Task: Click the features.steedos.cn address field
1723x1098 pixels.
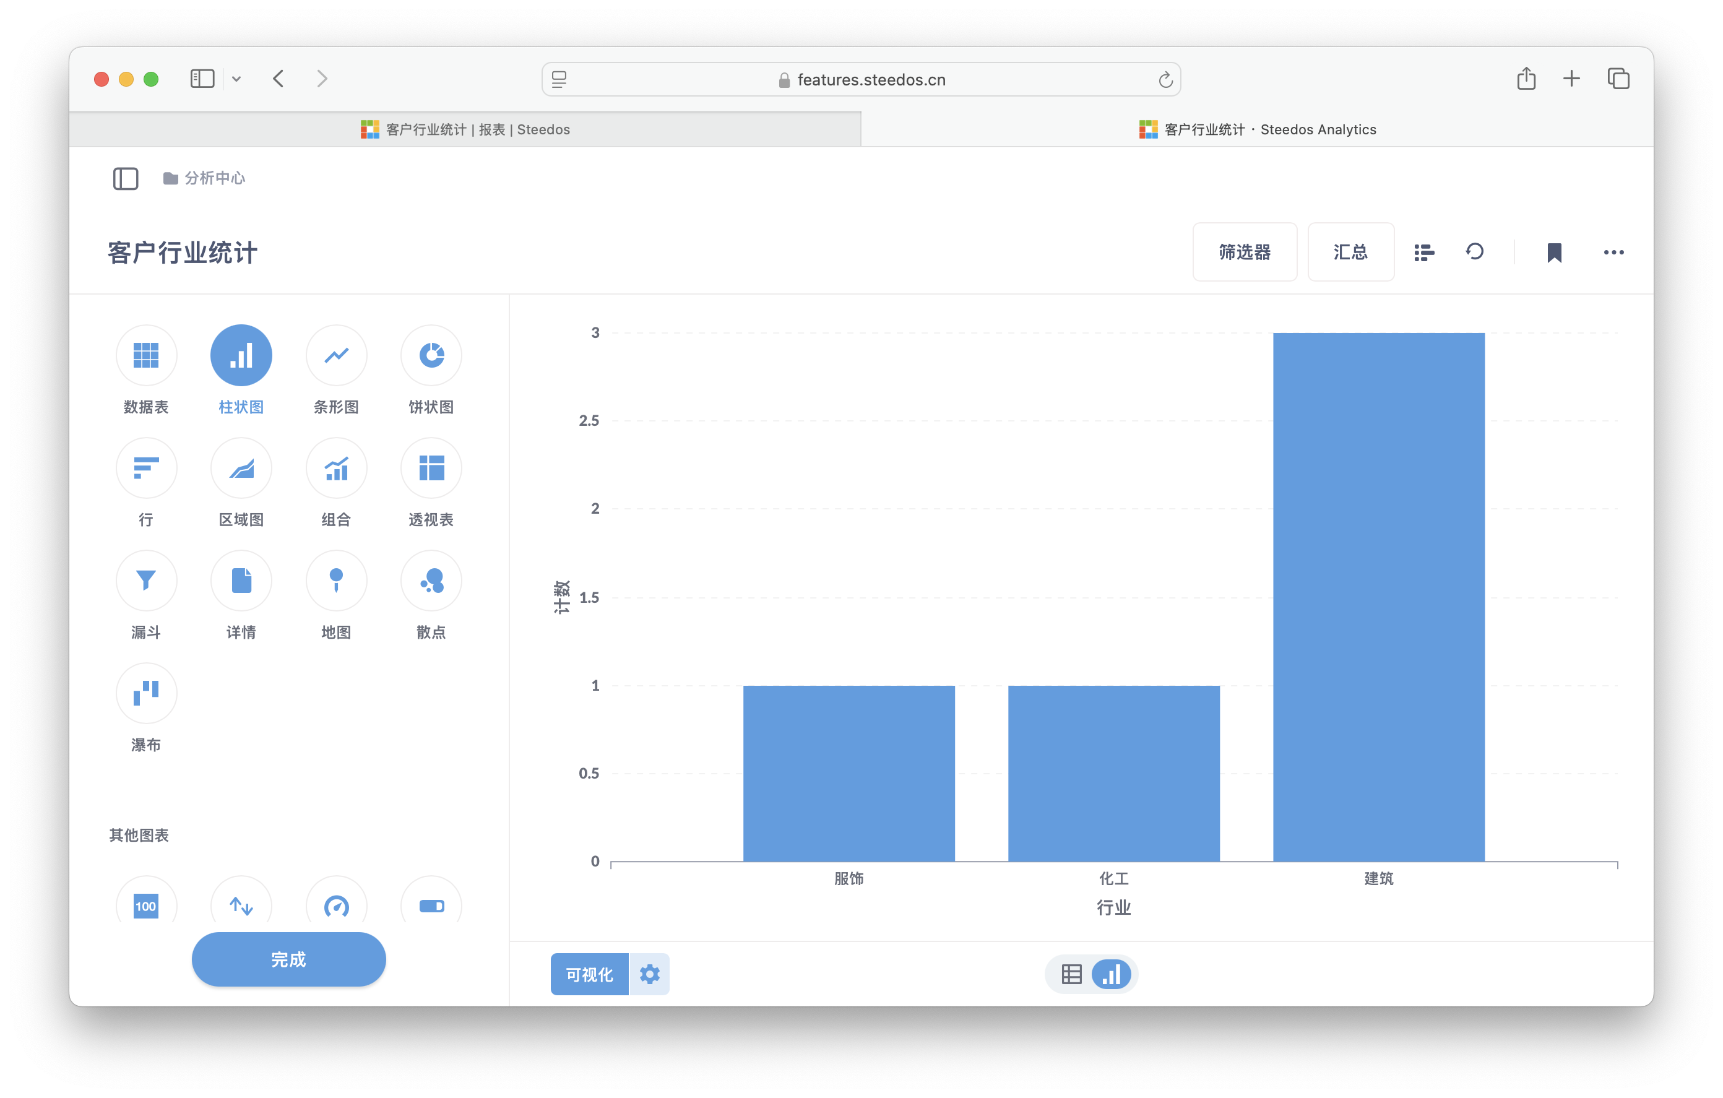Action: (861, 79)
